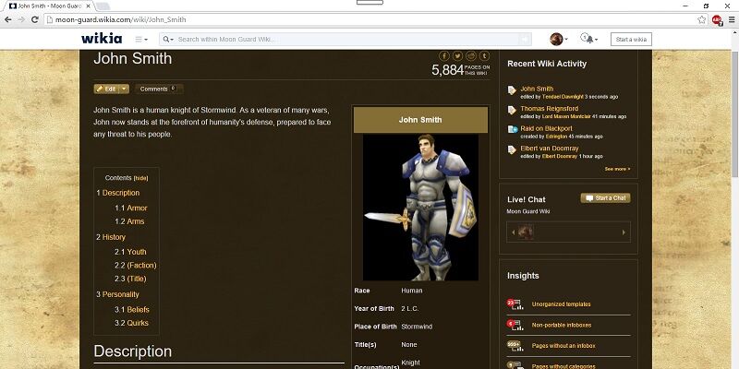
Task: Open Thomas Reignsford activity entry
Action: point(549,109)
